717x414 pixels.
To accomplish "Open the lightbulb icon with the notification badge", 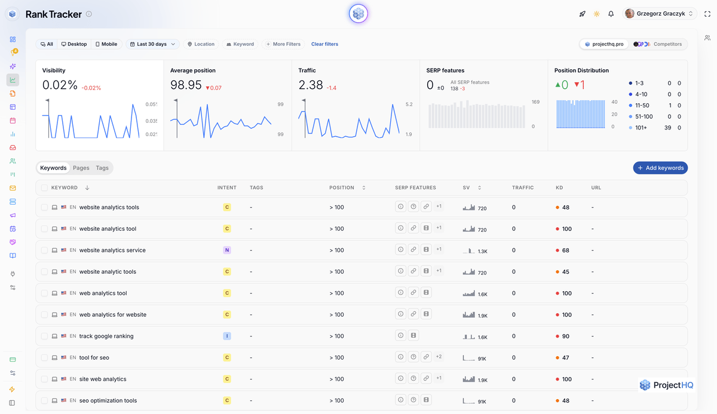I will point(13,52).
